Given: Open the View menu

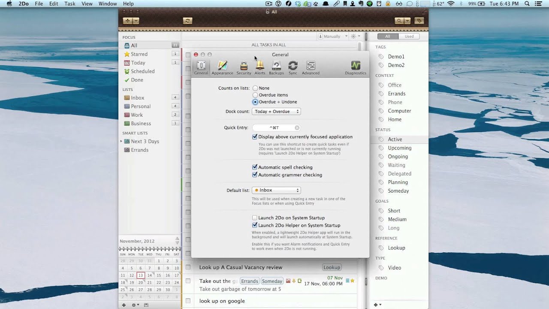Looking at the screenshot, I should pyautogui.click(x=87, y=3).
